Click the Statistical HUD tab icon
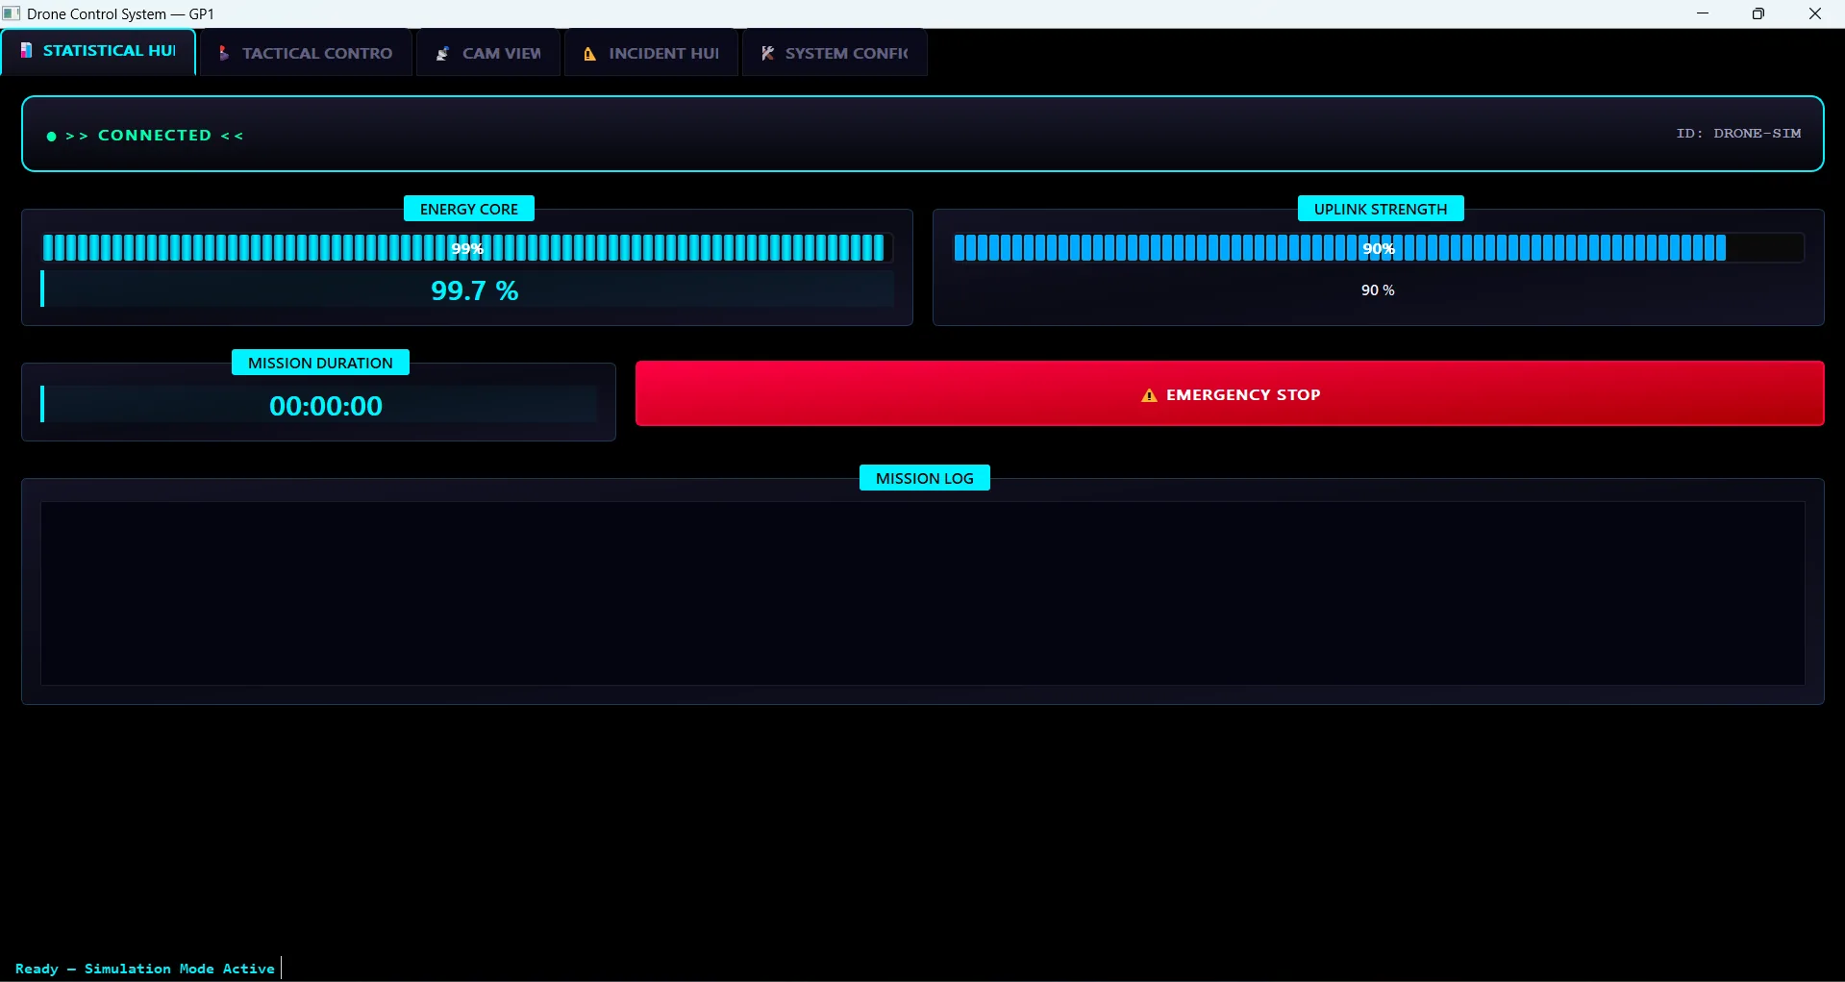The height and width of the screenshot is (982, 1845). pyautogui.click(x=26, y=50)
